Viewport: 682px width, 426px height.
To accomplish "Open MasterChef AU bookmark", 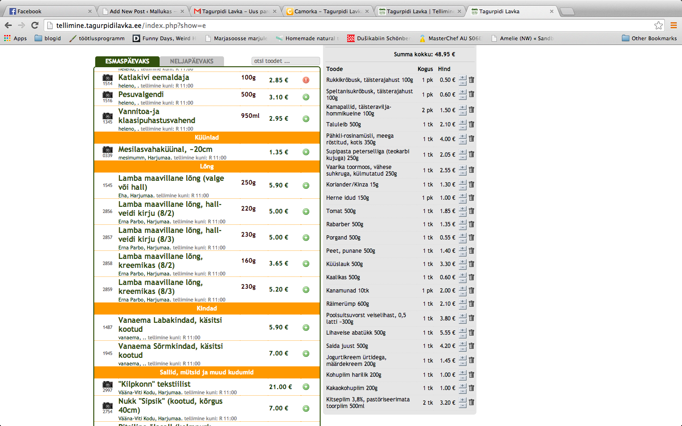I will 450,38.
